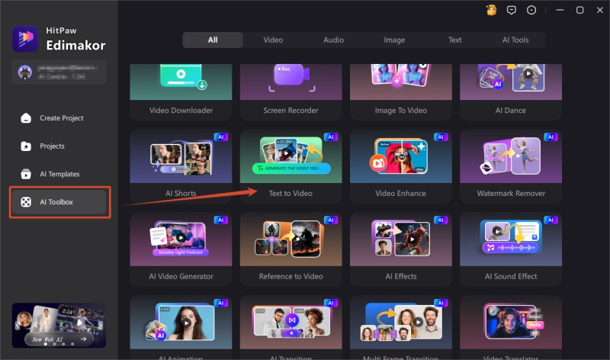Open the AI Shorts tool card

[181, 166]
